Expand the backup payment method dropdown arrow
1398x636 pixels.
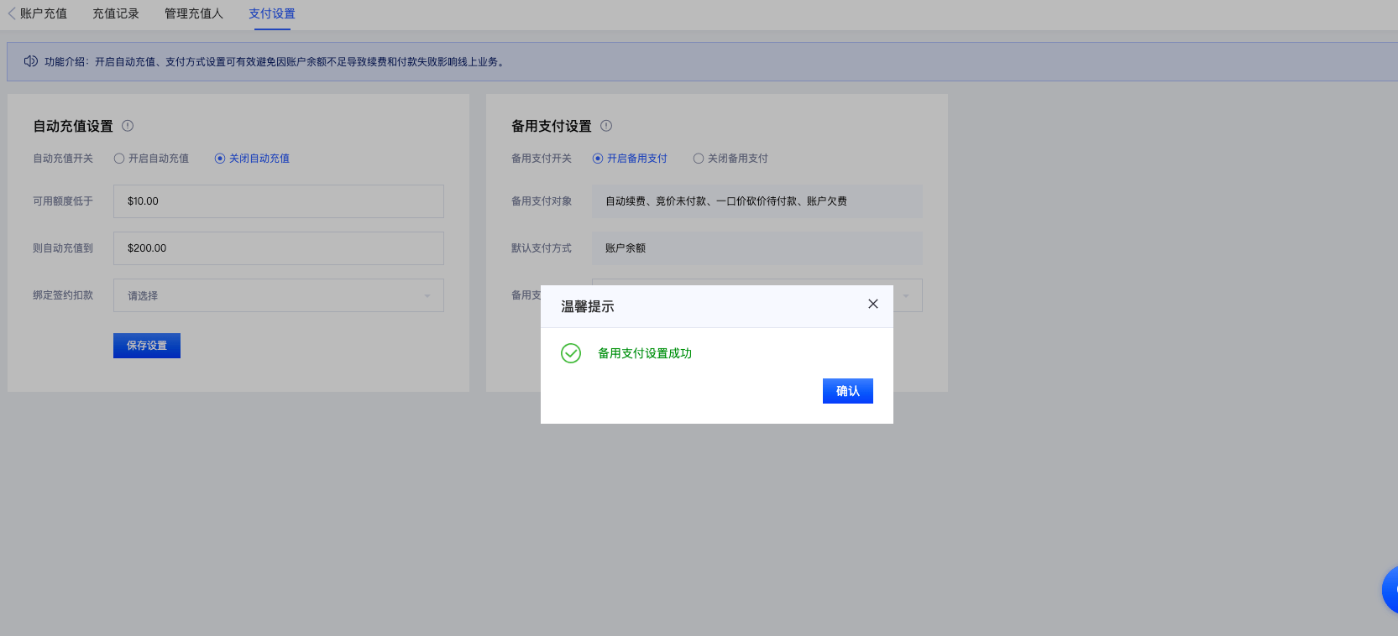(x=906, y=295)
